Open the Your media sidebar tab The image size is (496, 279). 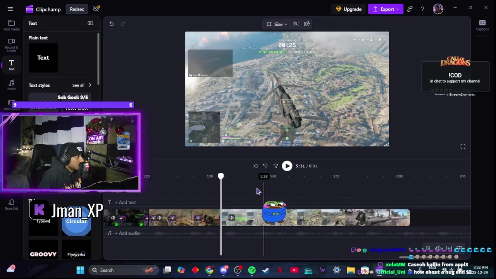12,26
